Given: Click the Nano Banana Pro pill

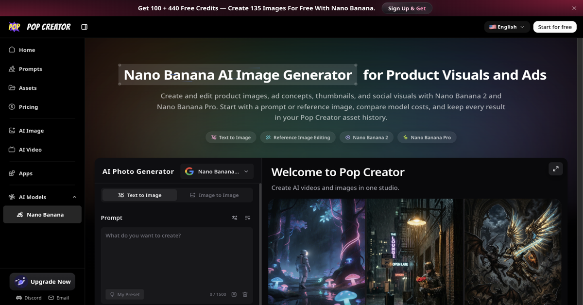Looking at the screenshot, I should (x=427, y=137).
